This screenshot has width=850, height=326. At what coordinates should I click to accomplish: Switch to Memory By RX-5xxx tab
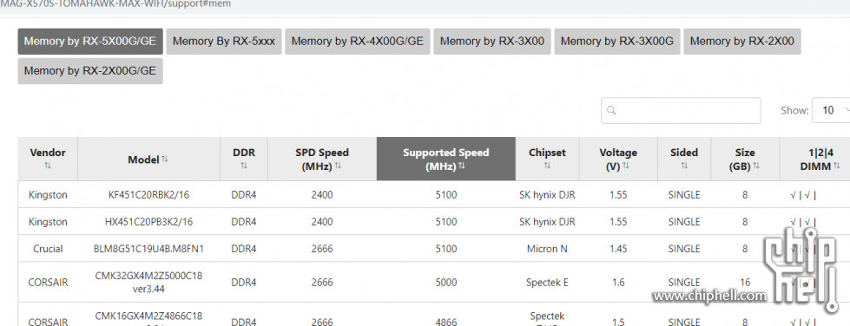[224, 42]
